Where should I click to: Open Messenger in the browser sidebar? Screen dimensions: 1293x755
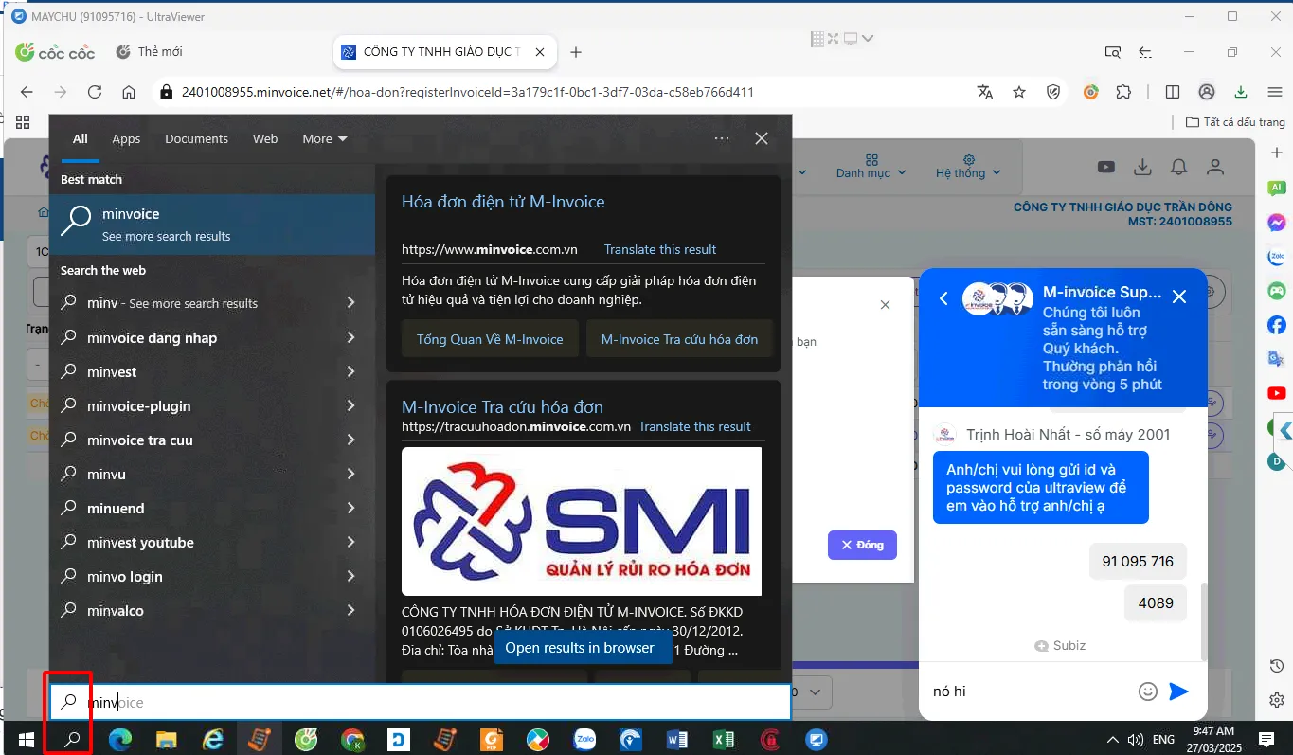1277,223
